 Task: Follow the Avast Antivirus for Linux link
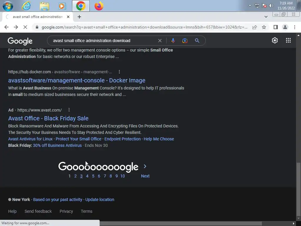pyautogui.click(x=30, y=139)
